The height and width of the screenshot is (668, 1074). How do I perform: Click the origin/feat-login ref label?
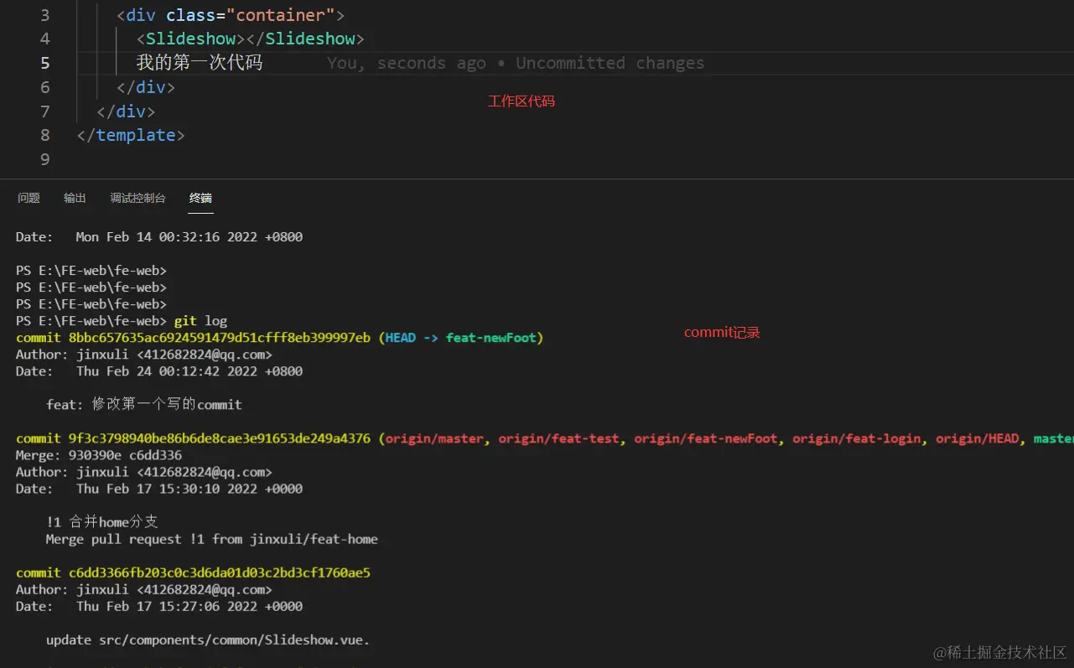(857, 438)
